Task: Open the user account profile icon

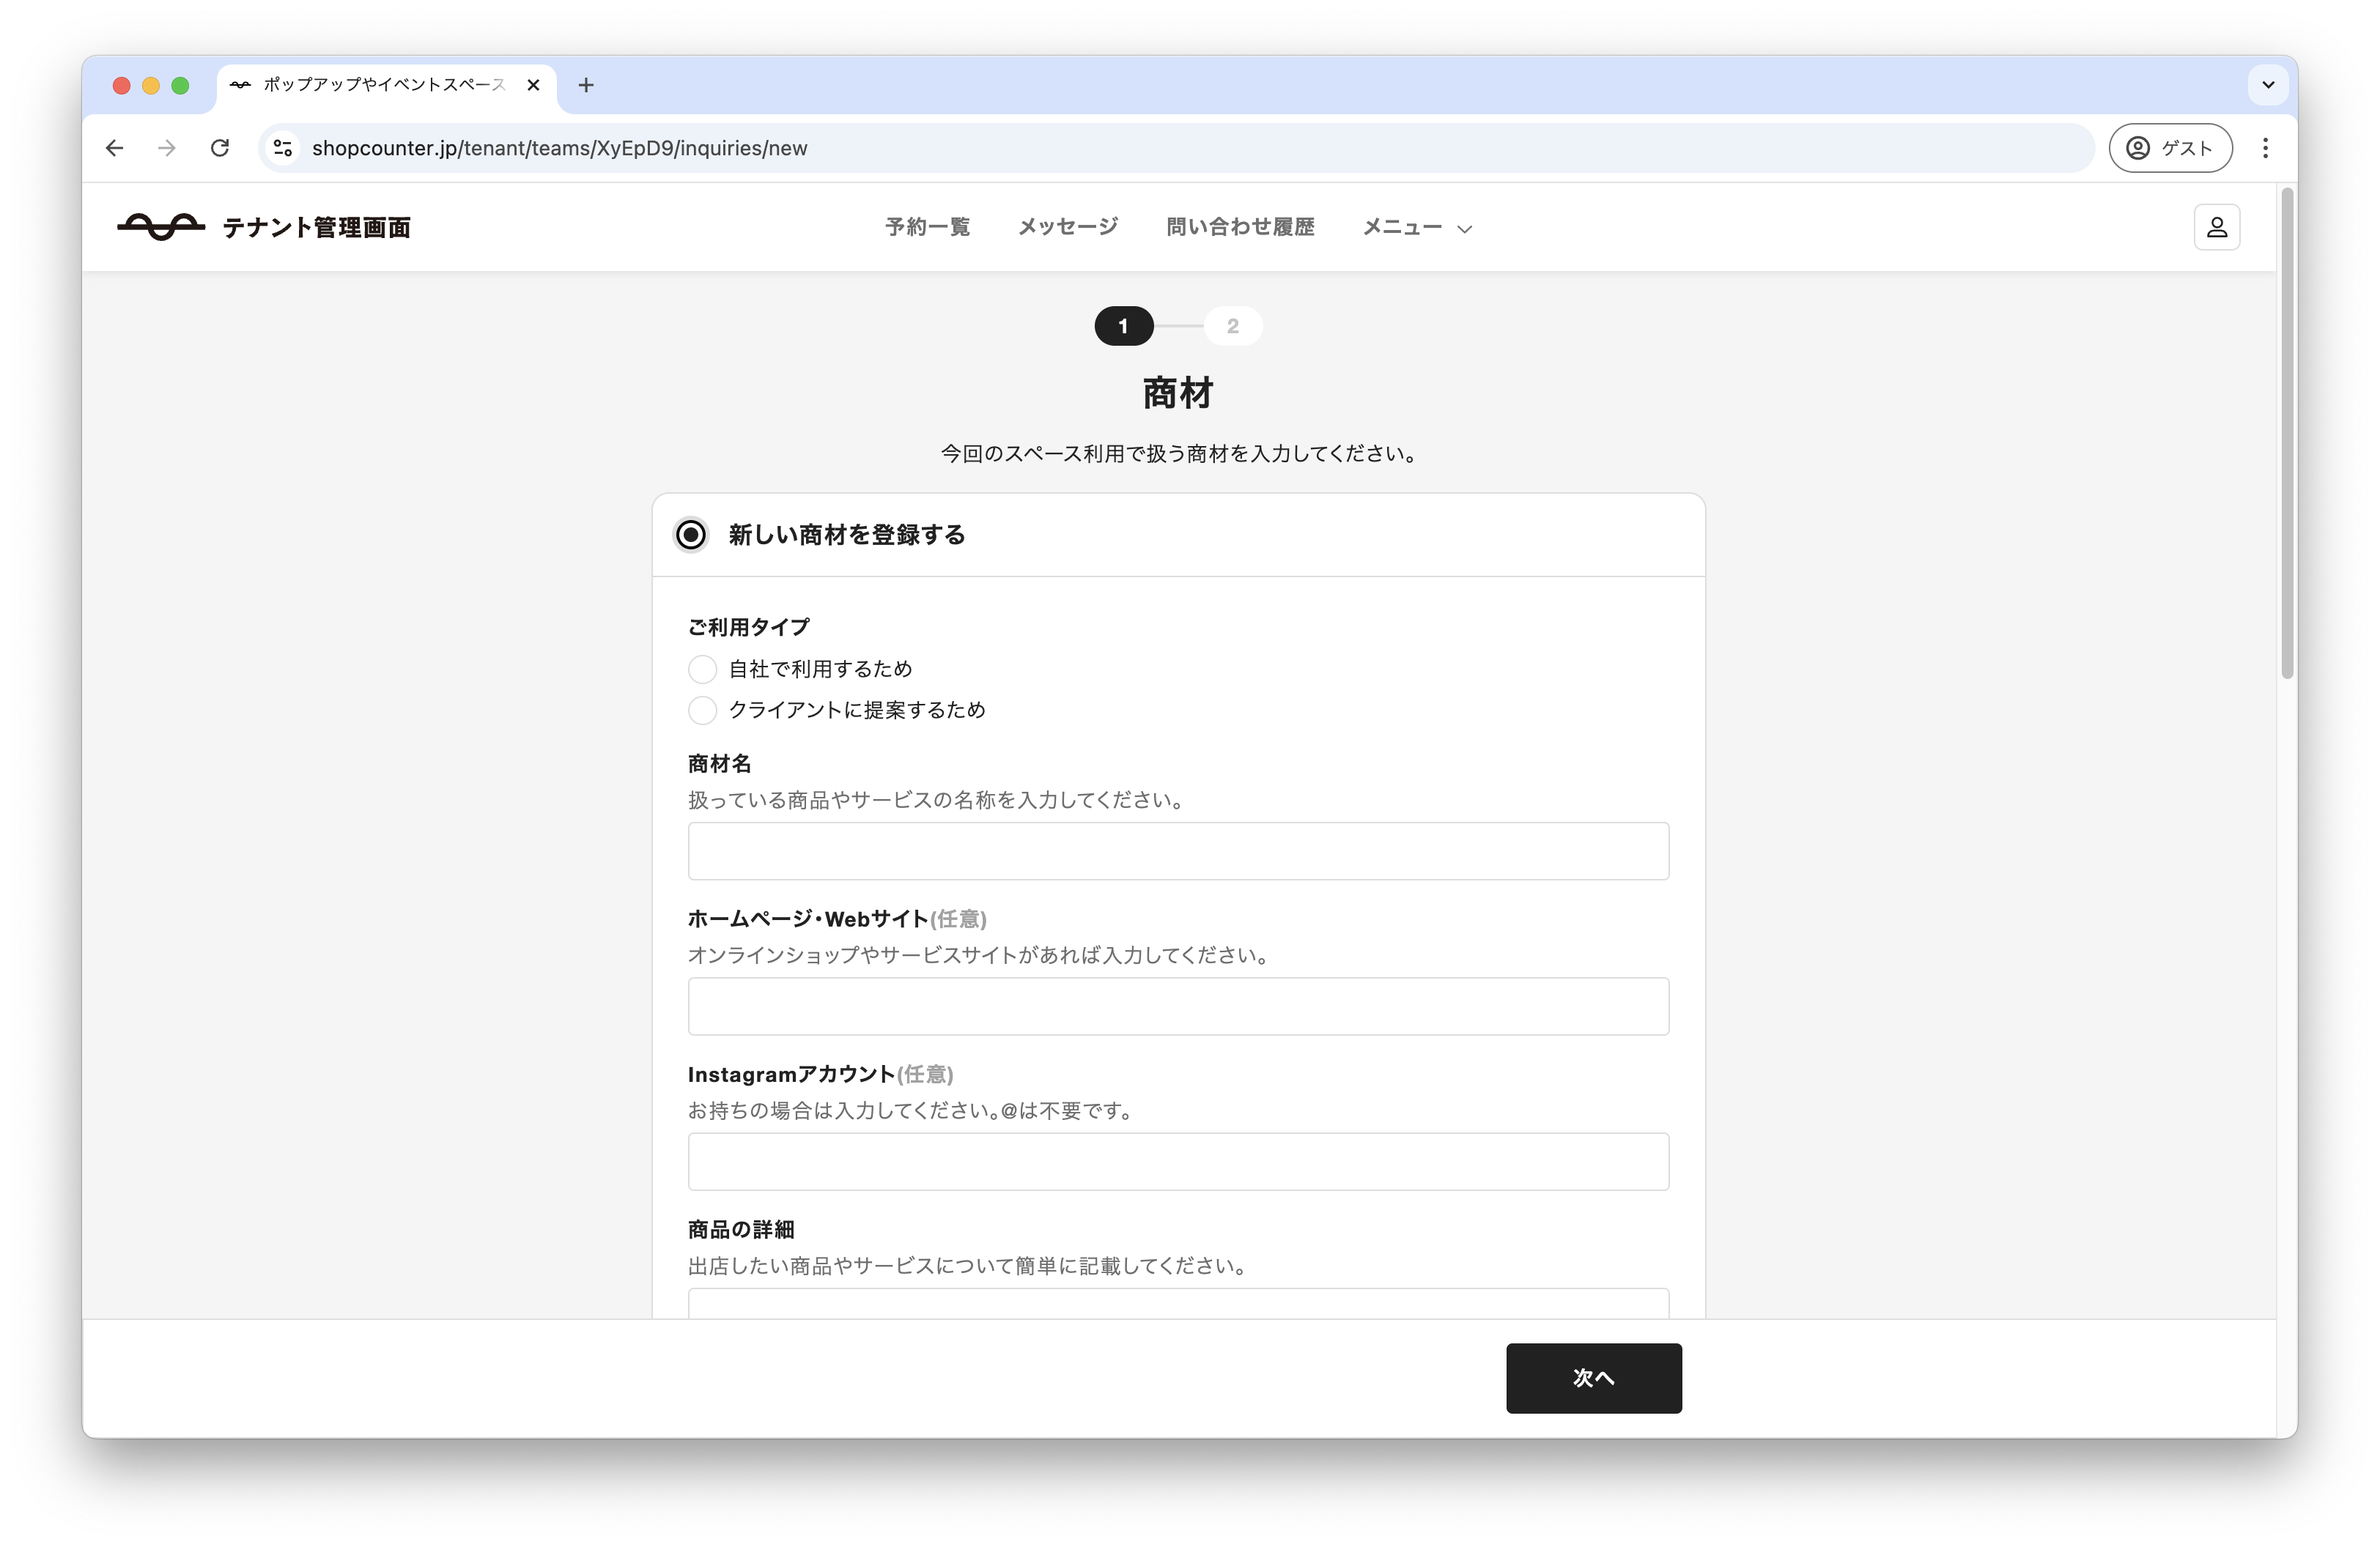Action: pos(2216,227)
